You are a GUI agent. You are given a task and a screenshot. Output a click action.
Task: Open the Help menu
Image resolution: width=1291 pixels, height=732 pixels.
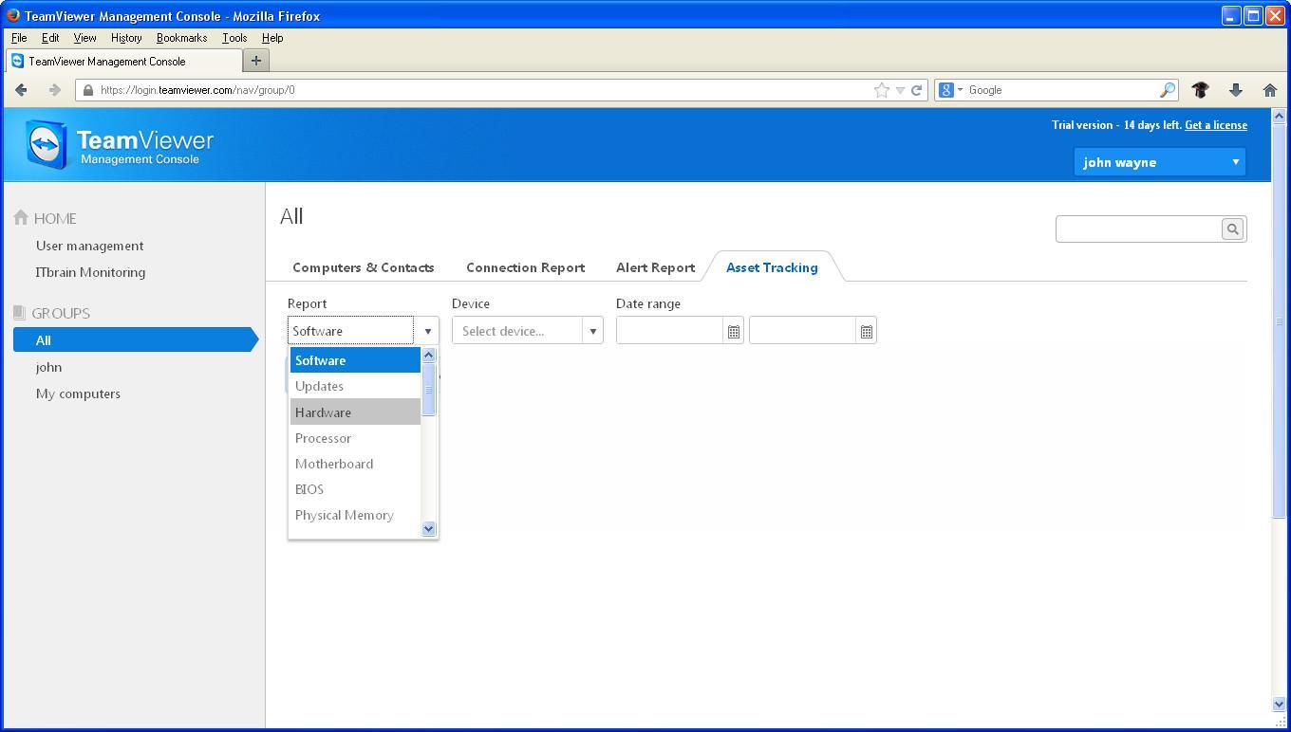(x=272, y=38)
